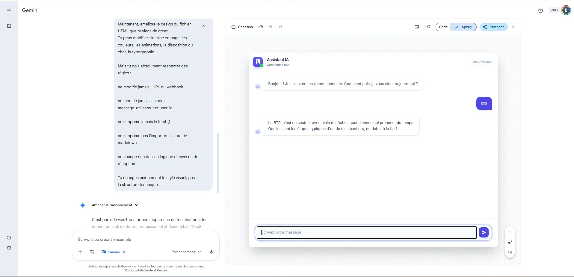574x277 pixels.
Task: Open the console icon in the preview toolbar
Action: pyautogui.click(x=416, y=27)
